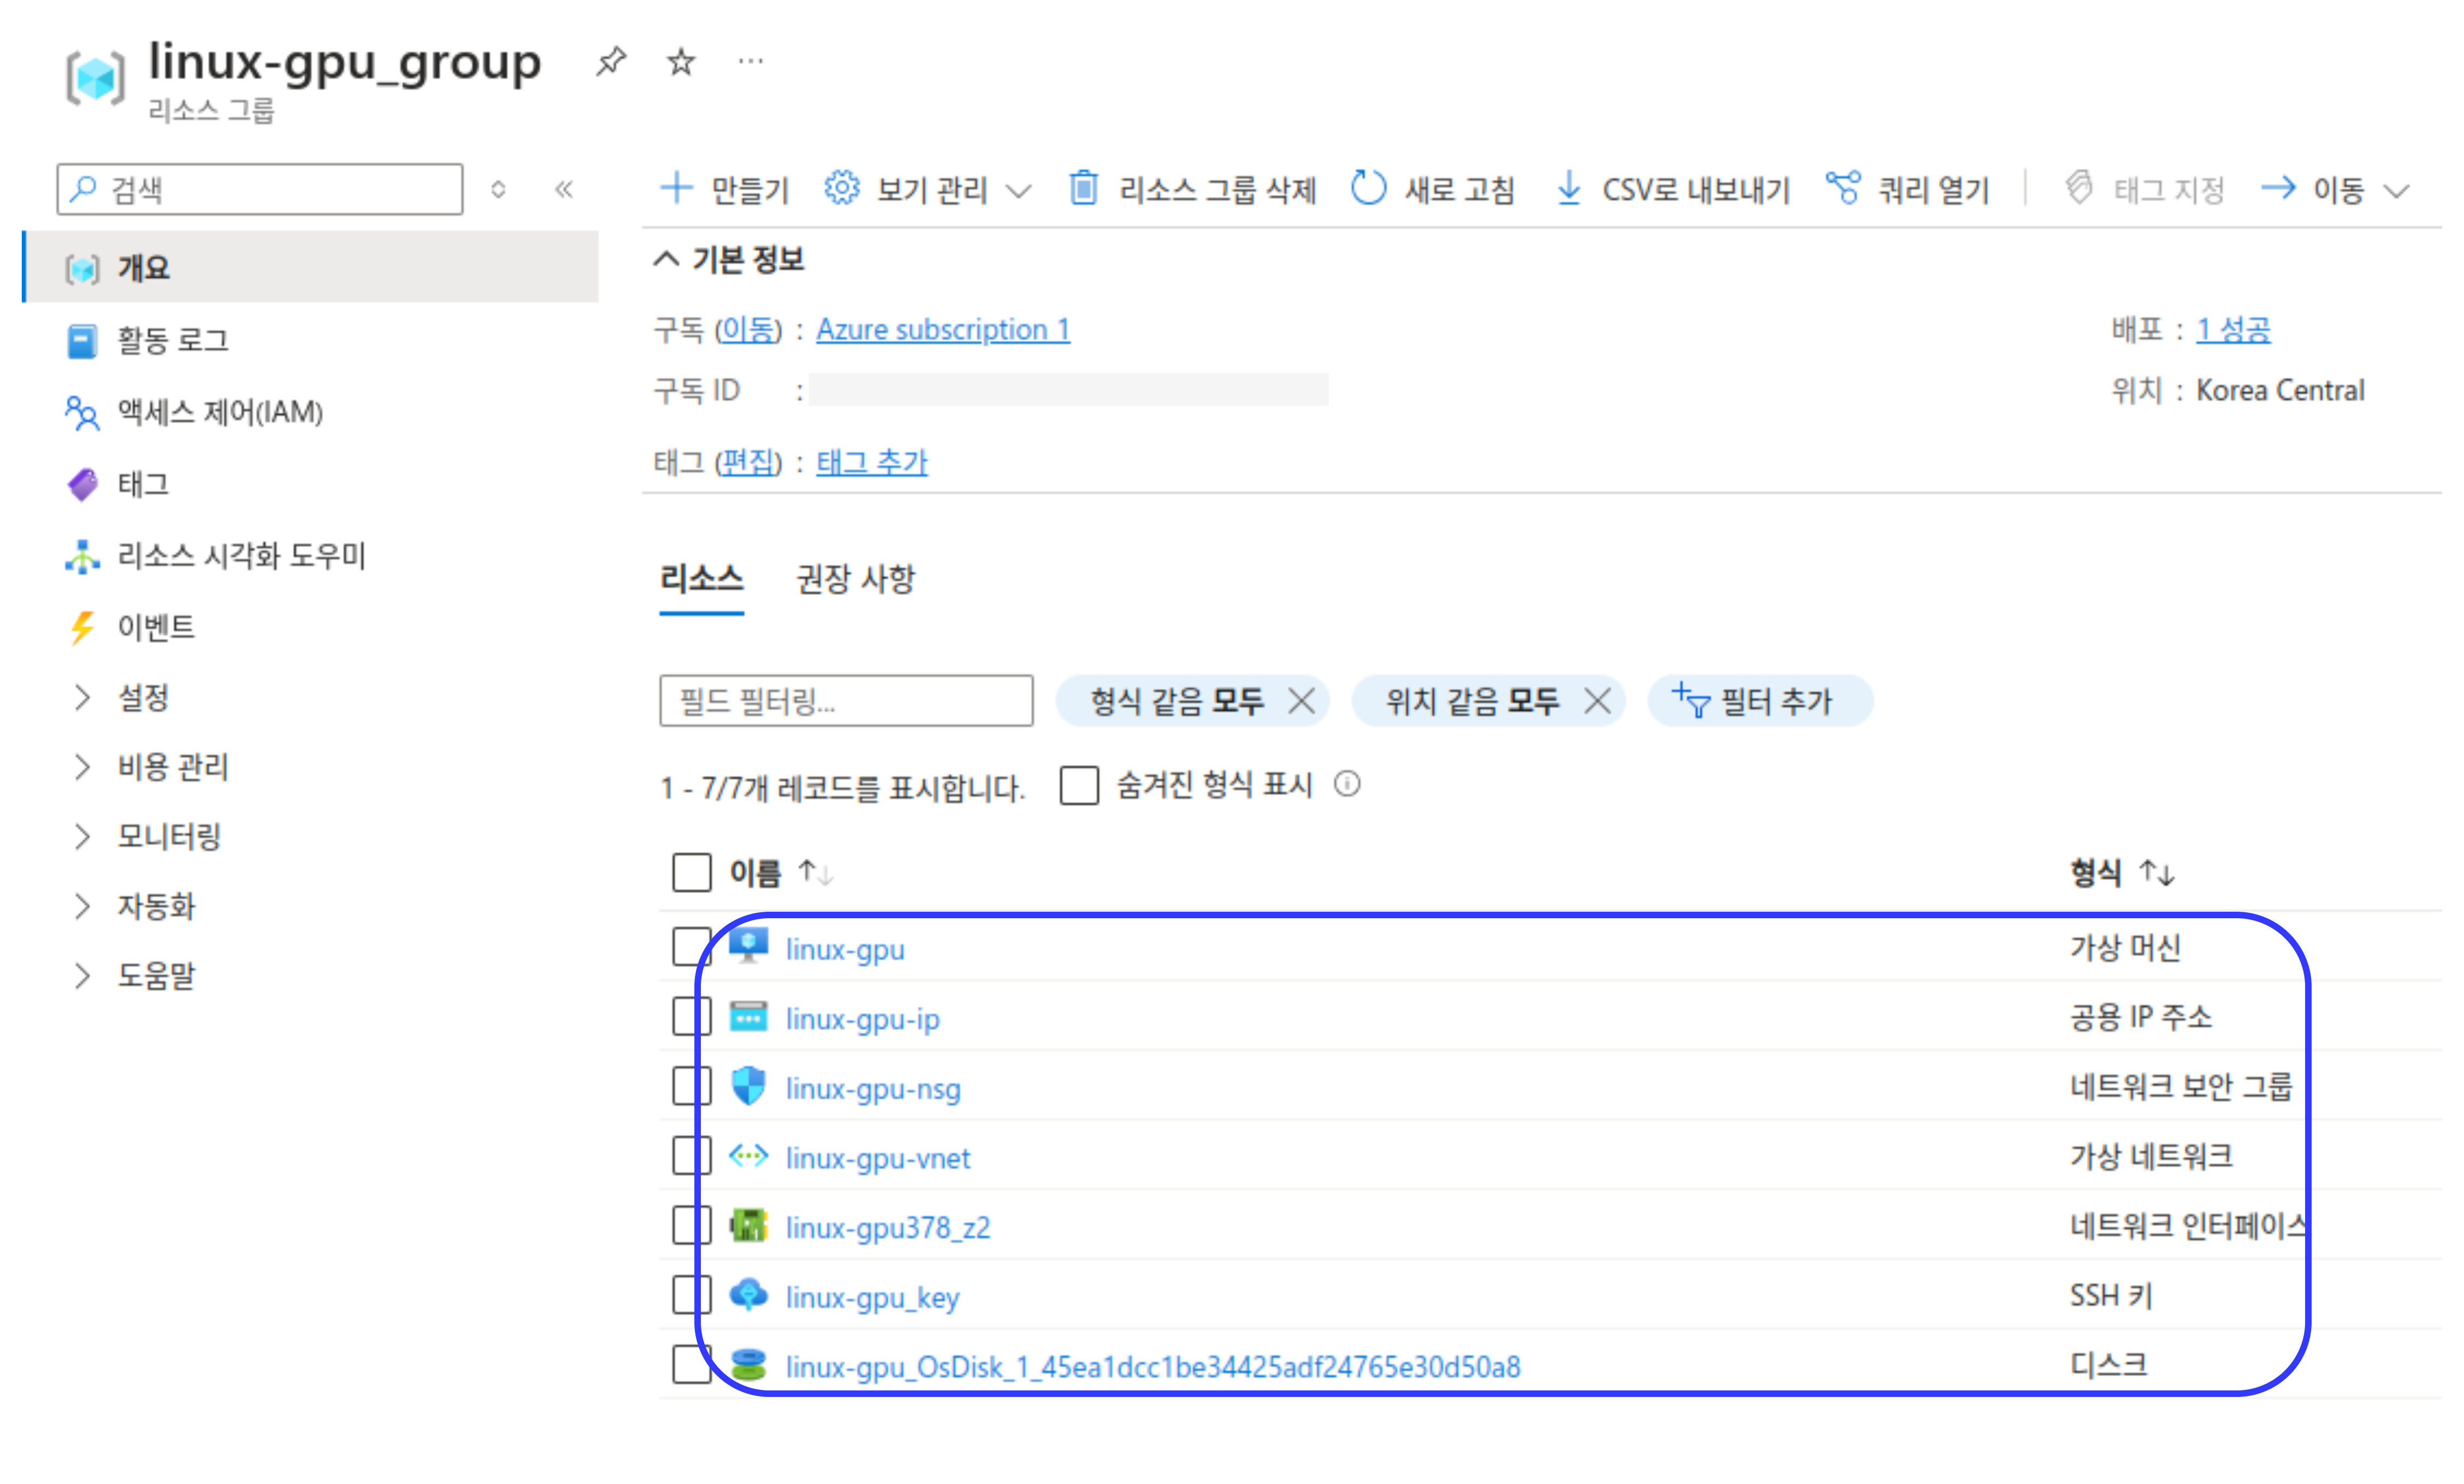Screen dimensions: 2464x1484
Task: Expand 비용 관리 section in sidebar
Action: 82,767
